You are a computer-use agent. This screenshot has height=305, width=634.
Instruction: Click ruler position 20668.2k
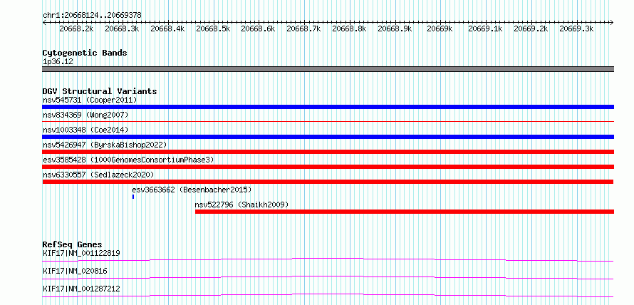tap(76, 29)
